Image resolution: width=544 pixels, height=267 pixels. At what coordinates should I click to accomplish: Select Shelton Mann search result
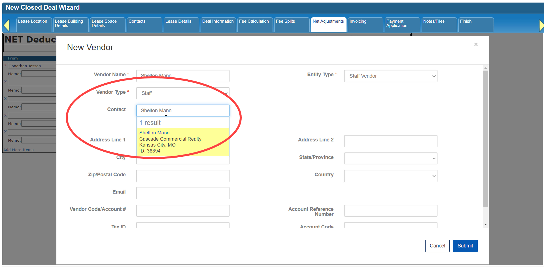tap(183, 142)
